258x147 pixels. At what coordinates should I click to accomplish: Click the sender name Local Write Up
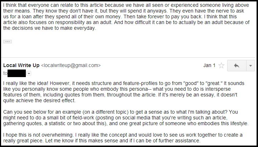[21, 65]
